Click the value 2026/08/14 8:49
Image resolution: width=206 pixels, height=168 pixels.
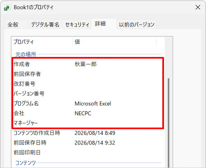[95, 133]
